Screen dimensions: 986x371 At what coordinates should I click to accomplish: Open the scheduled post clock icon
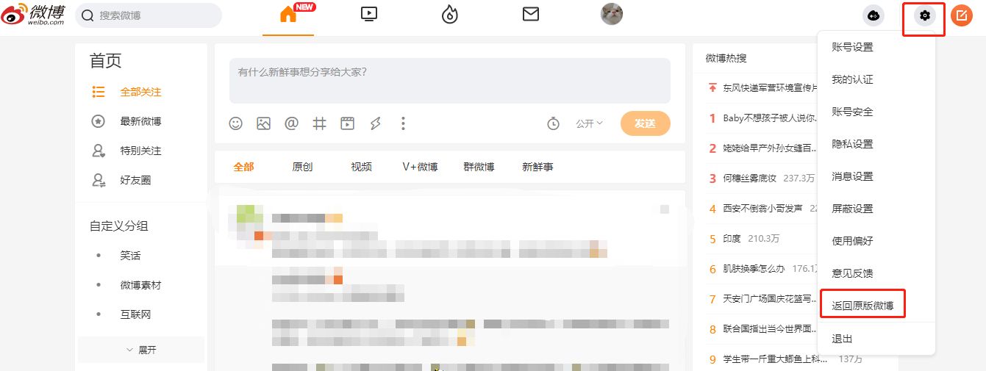[553, 123]
